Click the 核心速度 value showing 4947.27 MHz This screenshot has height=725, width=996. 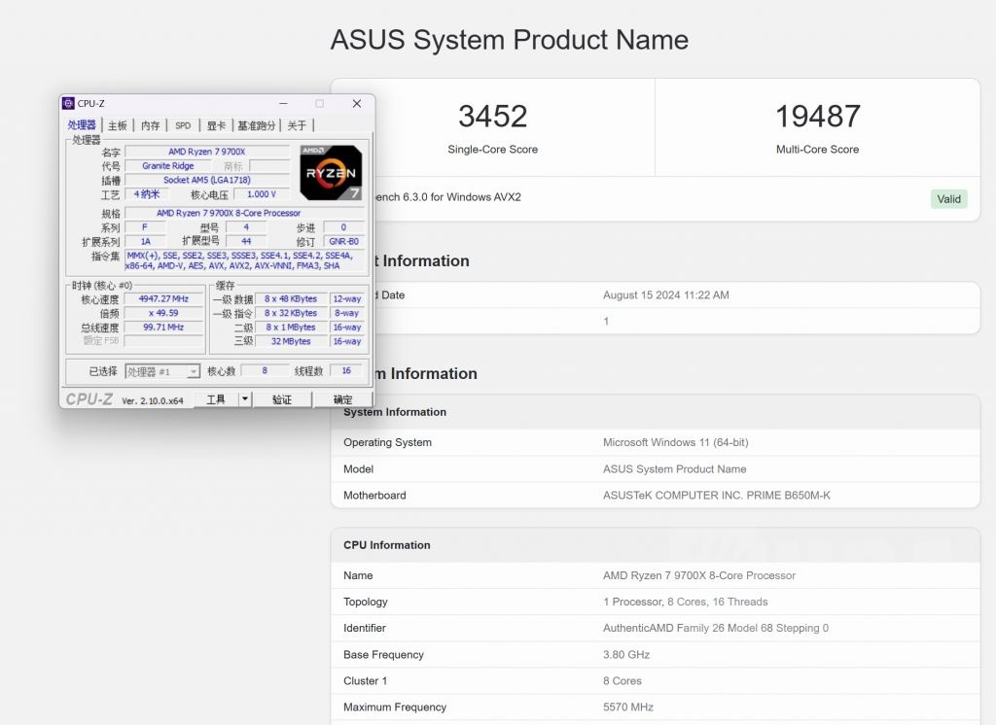click(x=162, y=298)
